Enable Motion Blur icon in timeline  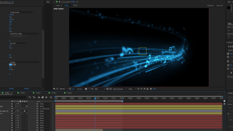coord(46,97)
